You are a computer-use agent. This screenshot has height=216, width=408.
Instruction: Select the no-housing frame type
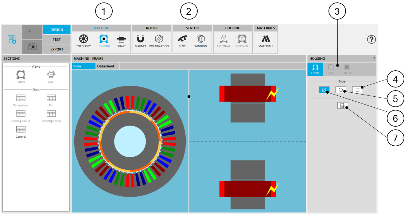324,90
